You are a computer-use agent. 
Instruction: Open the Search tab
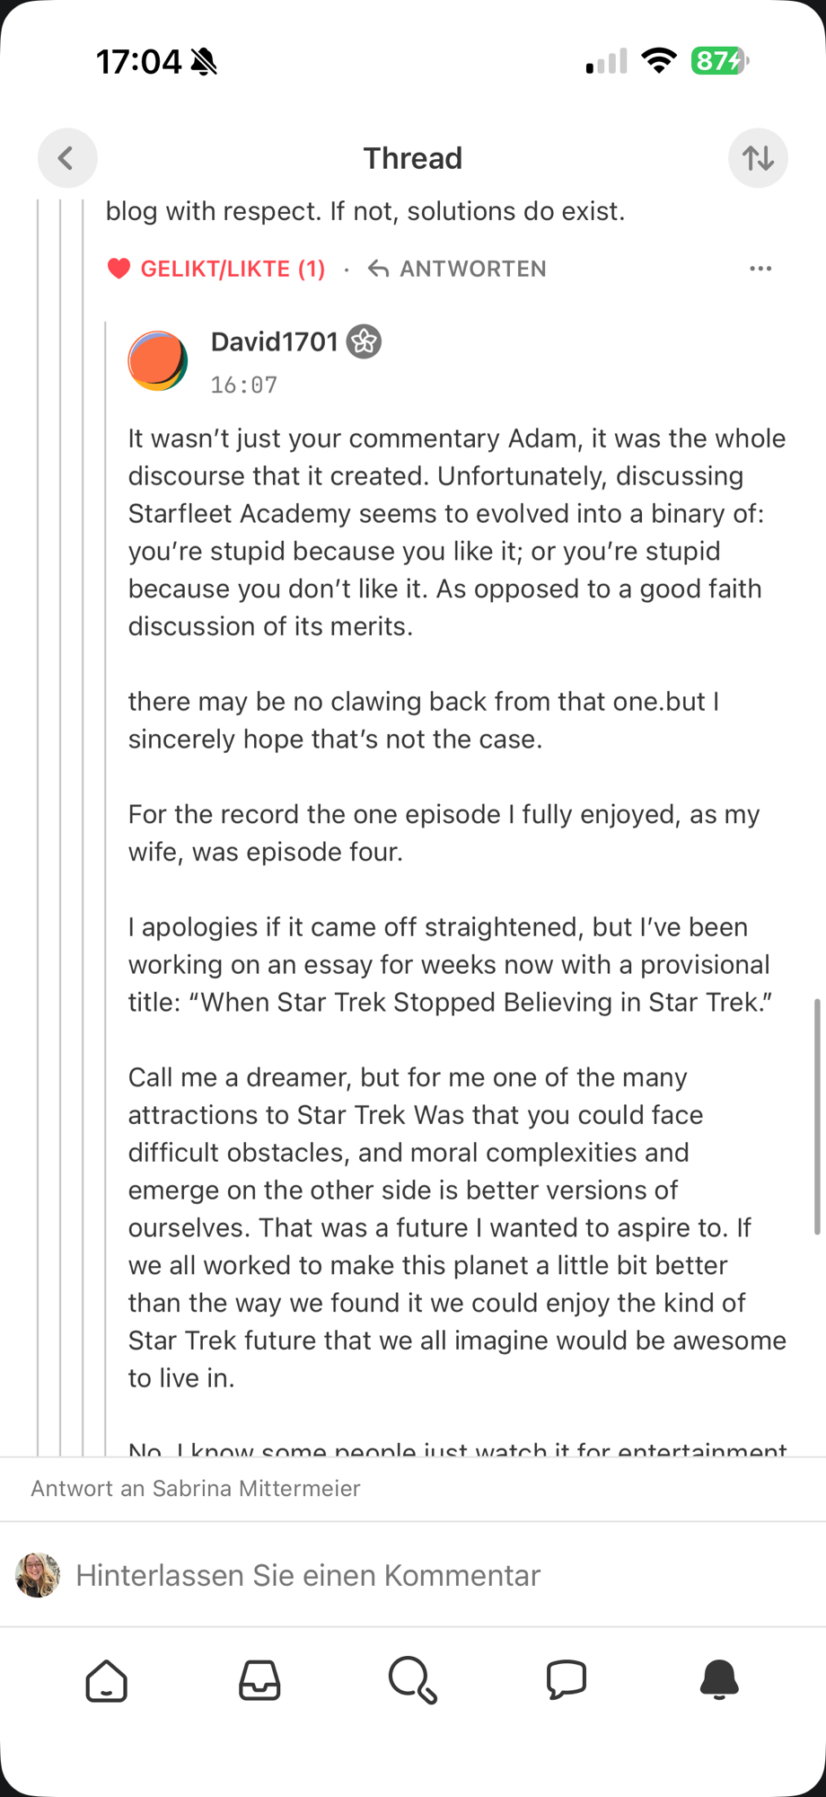tap(413, 1679)
